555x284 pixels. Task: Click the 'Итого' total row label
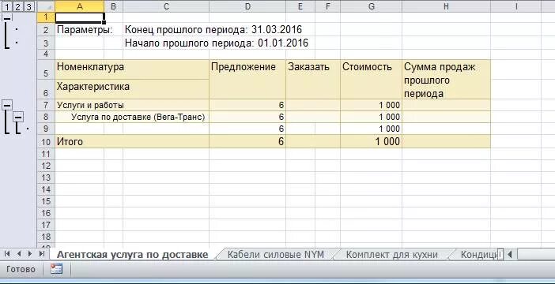click(132, 142)
